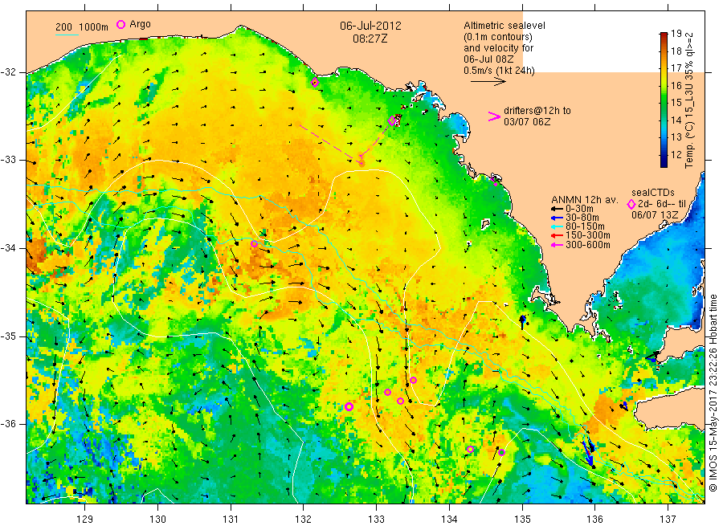Click the 1000m isobath legend label
The height and width of the screenshot is (530, 723).
coord(94,27)
